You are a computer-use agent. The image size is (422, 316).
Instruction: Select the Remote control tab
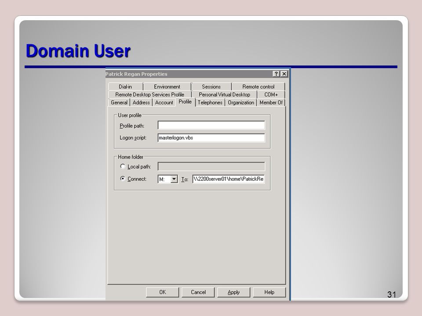point(258,86)
